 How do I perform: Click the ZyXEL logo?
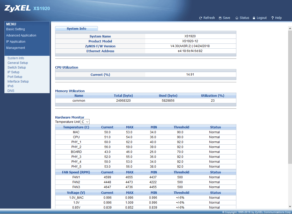click(x=18, y=8)
